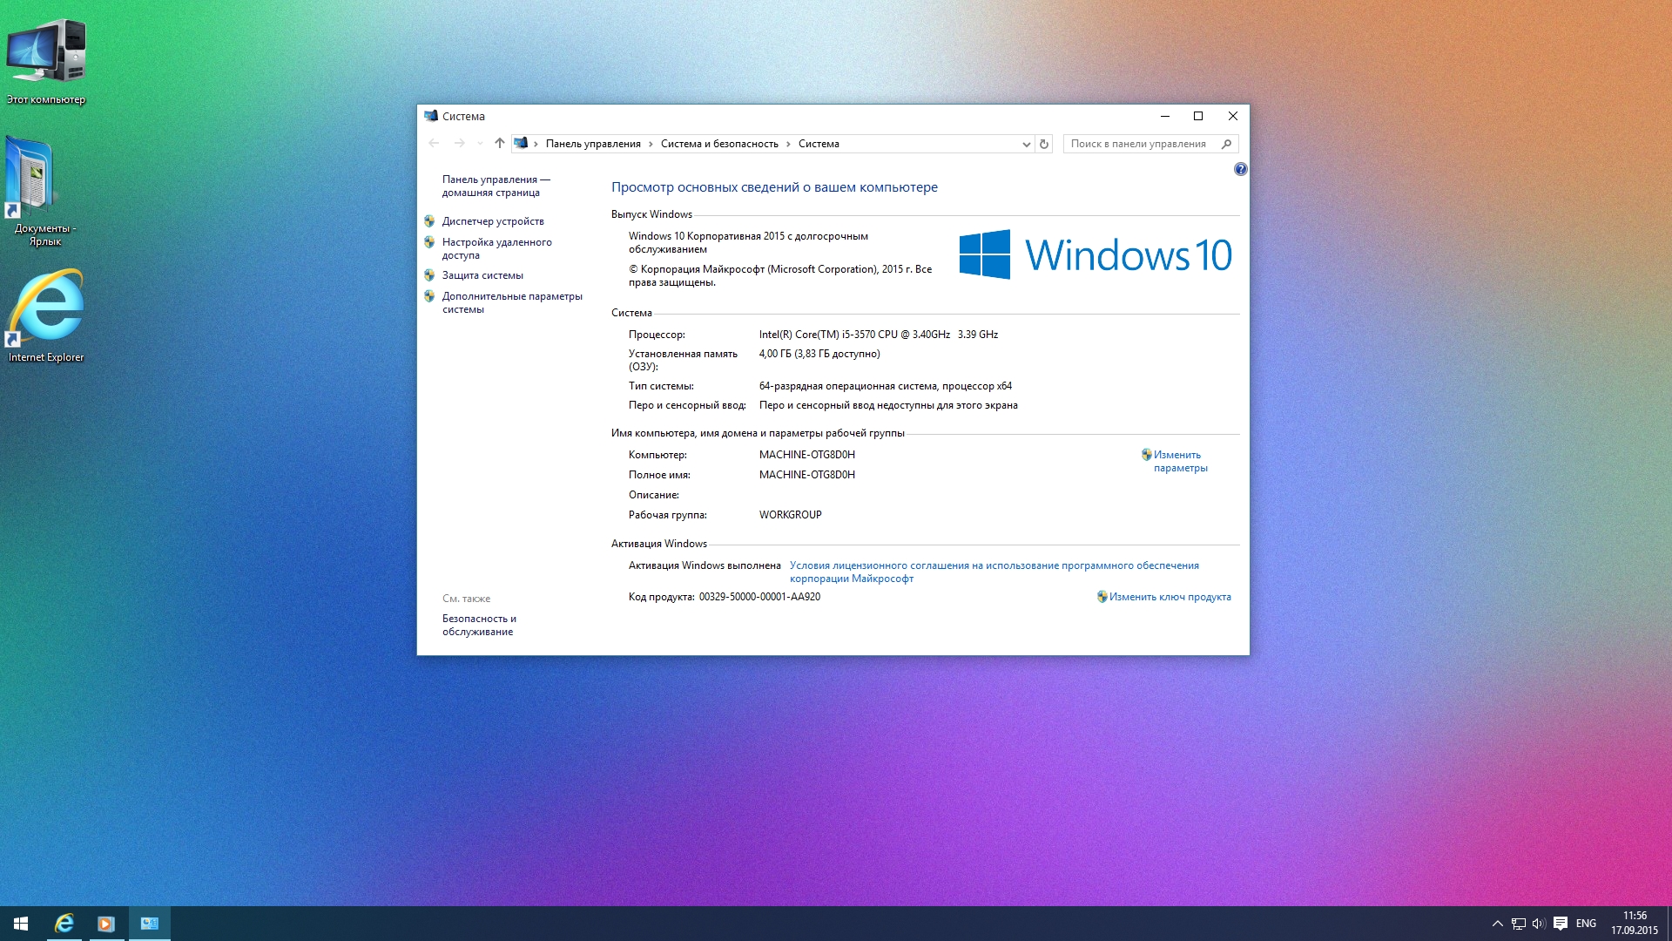
Task: Open the Этот компьютер desktop icon
Action: click(46, 61)
